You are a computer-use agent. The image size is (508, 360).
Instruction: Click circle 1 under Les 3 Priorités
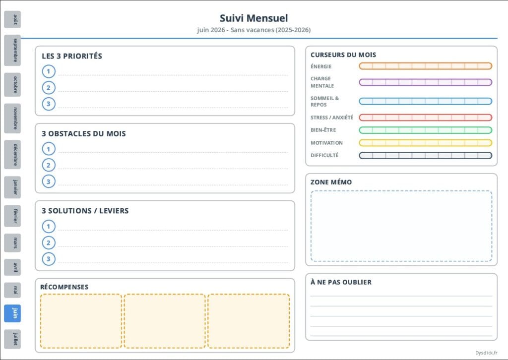coord(49,71)
